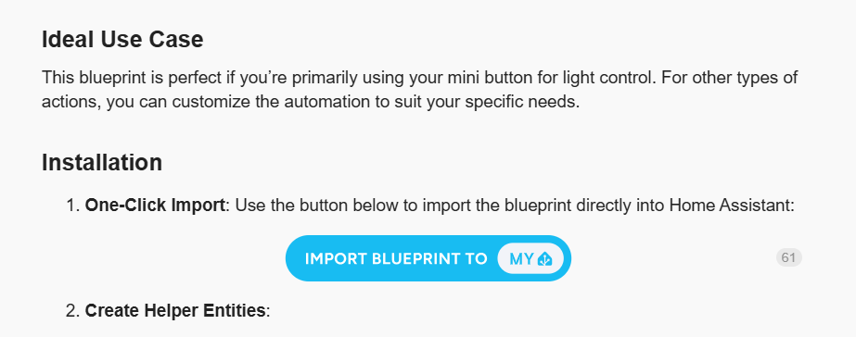Select the bold Create Helper Entities text

174,310
